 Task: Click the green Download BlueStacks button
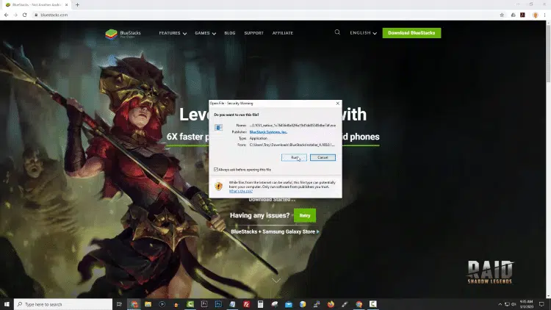click(x=411, y=32)
